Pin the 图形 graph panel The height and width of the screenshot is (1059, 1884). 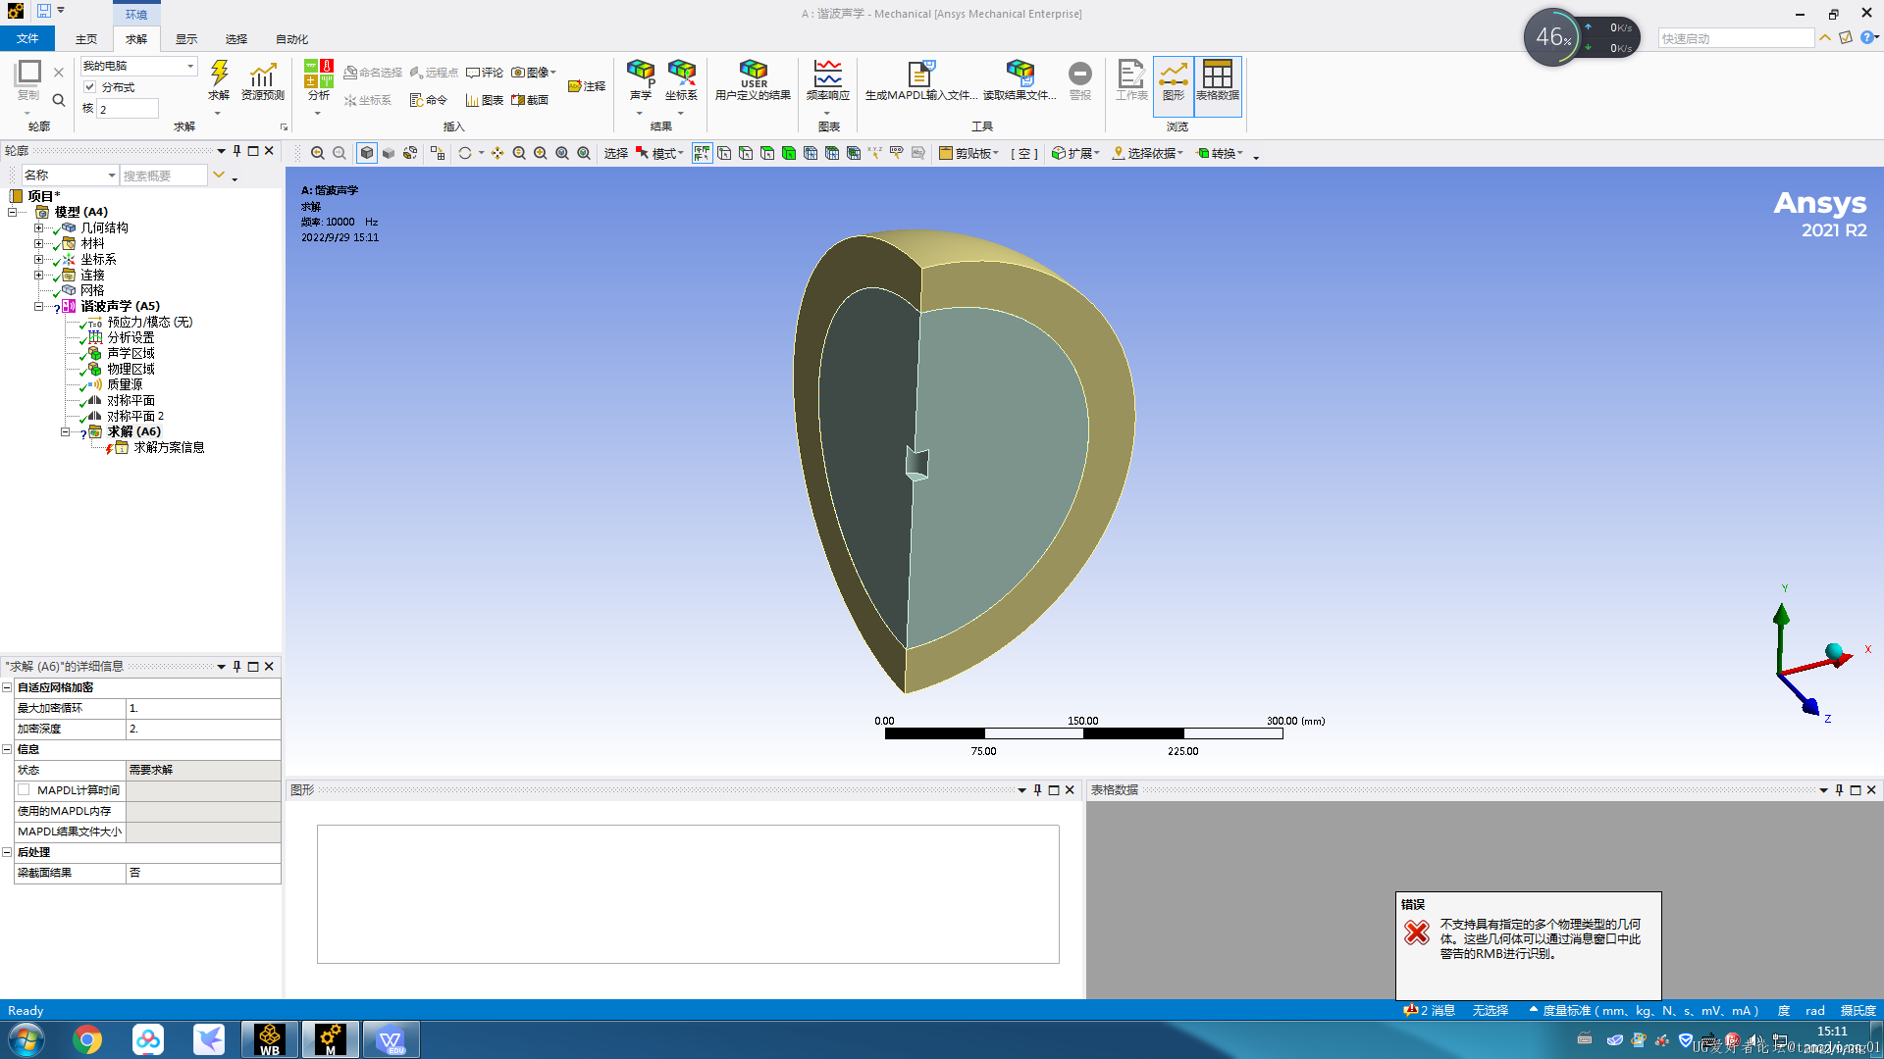(1037, 790)
